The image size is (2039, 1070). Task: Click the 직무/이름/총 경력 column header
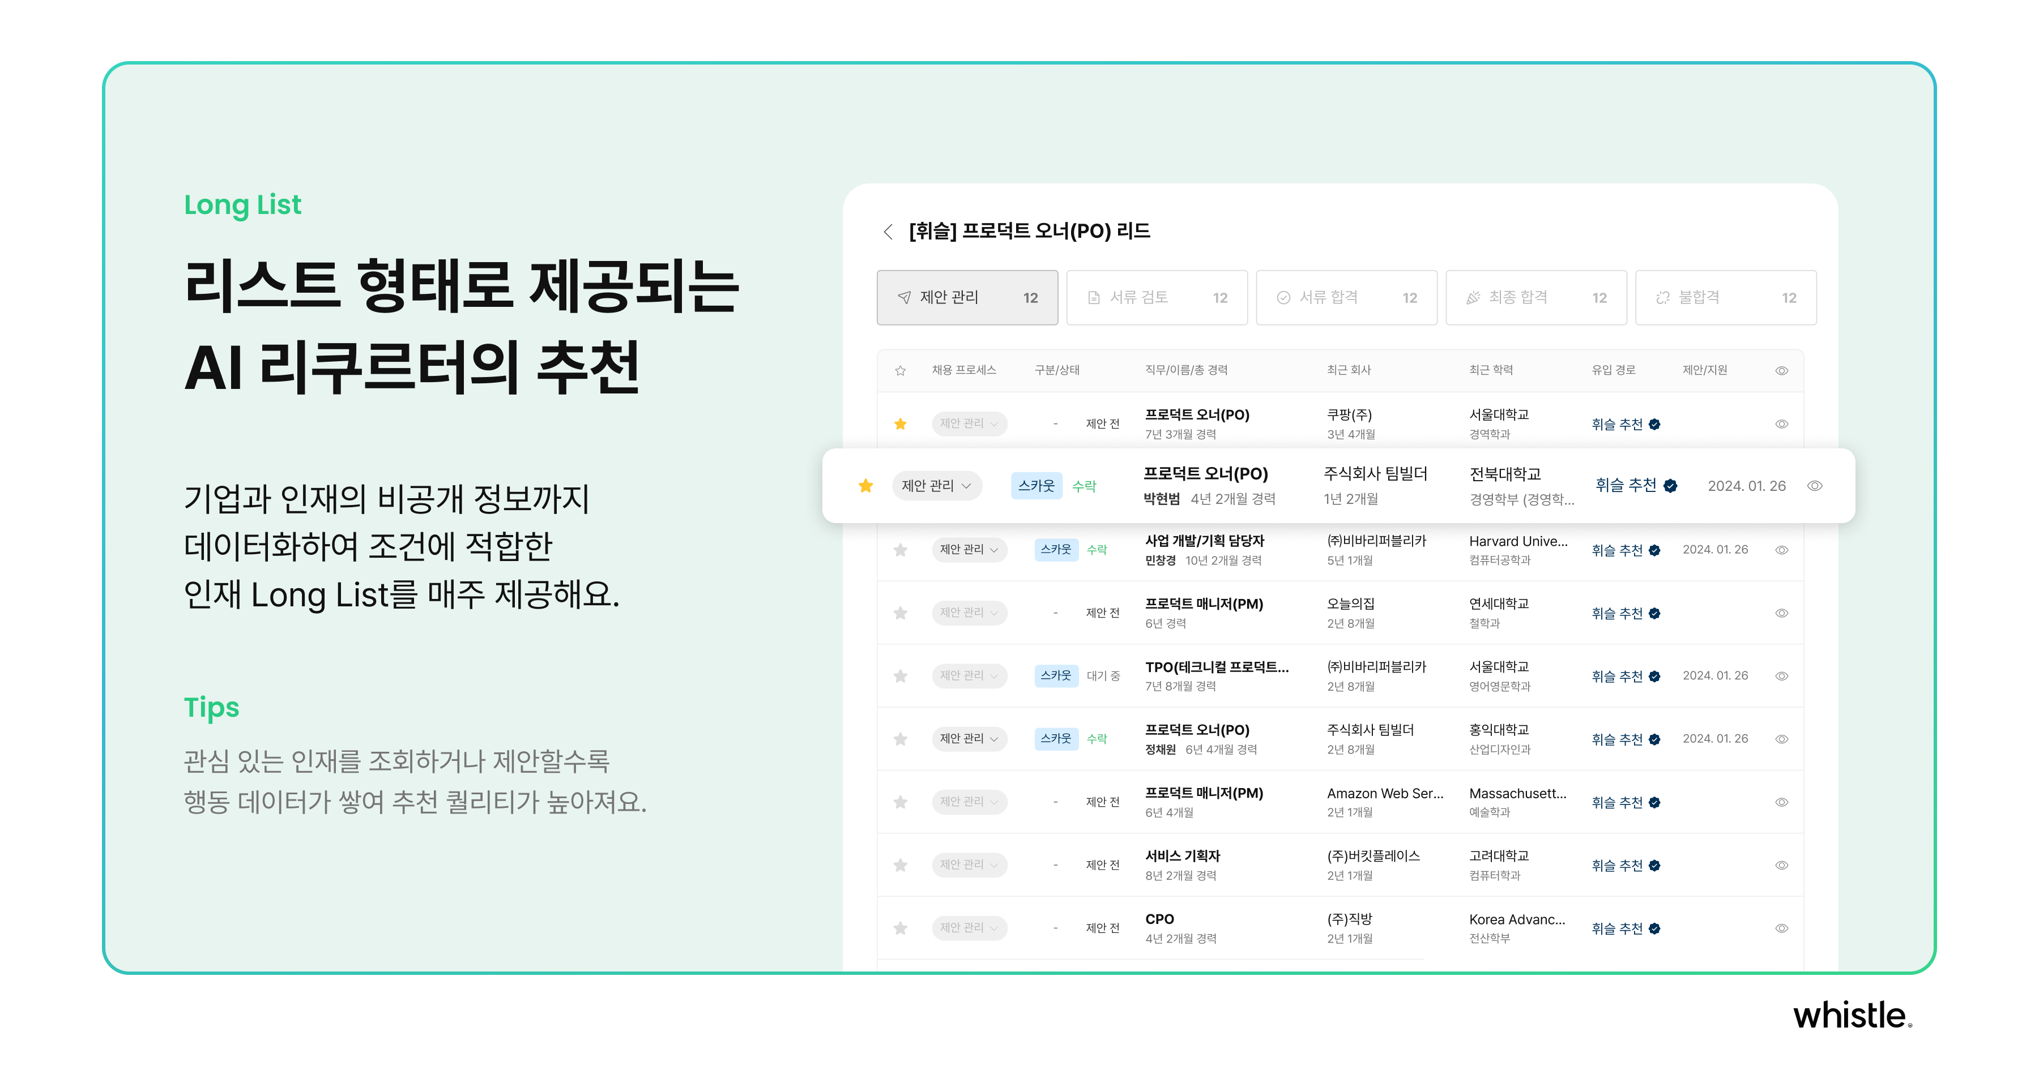(x=1185, y=370)
